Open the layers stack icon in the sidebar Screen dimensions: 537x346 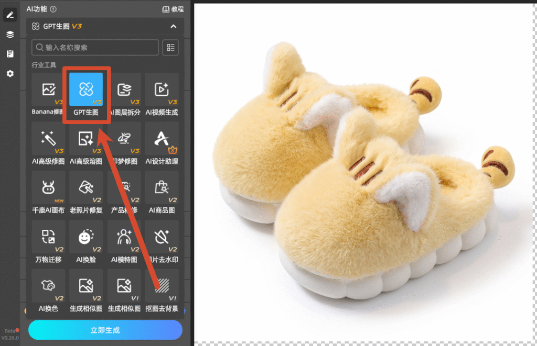coord(10,34)
